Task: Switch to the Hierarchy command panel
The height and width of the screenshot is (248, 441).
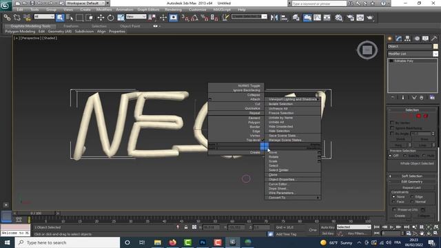Action: pyautogui.click(x=407, y=39)
